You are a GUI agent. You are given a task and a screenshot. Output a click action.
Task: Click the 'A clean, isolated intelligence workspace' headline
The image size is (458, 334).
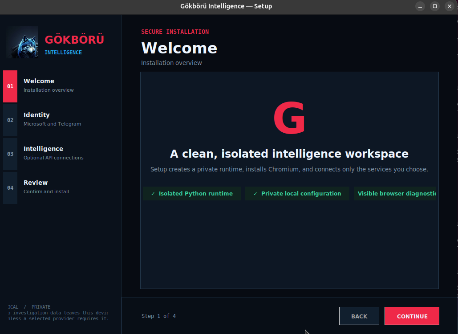289,154
